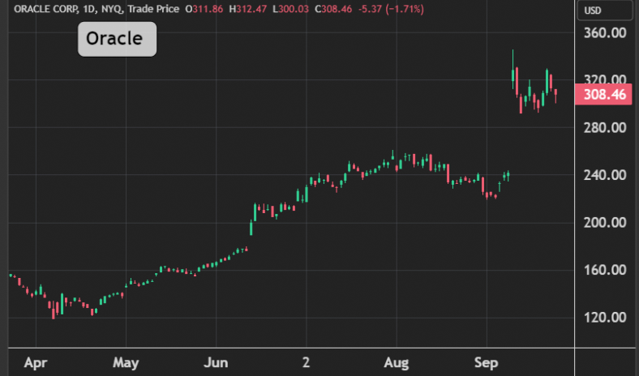Select Aug on the time axis
The image size is (639, 376).
click(396, 361)
